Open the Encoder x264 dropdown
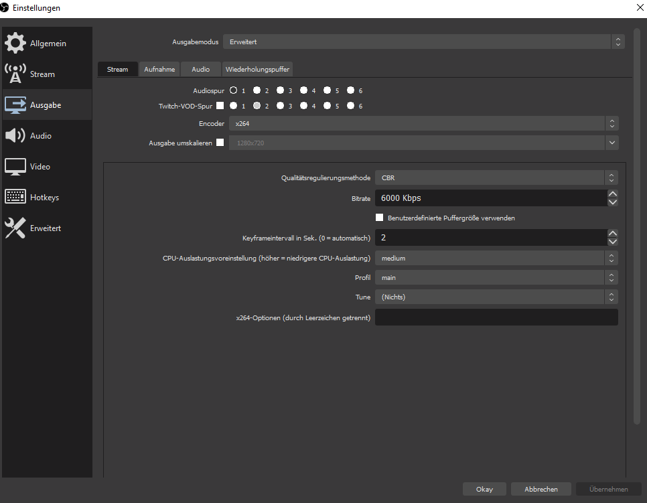Screen dimensions: 647x503 424,123
